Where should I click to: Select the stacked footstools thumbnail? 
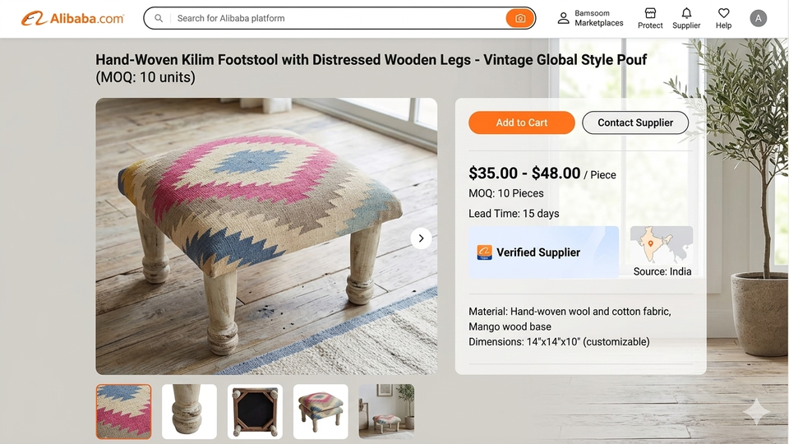click(321, 412)
